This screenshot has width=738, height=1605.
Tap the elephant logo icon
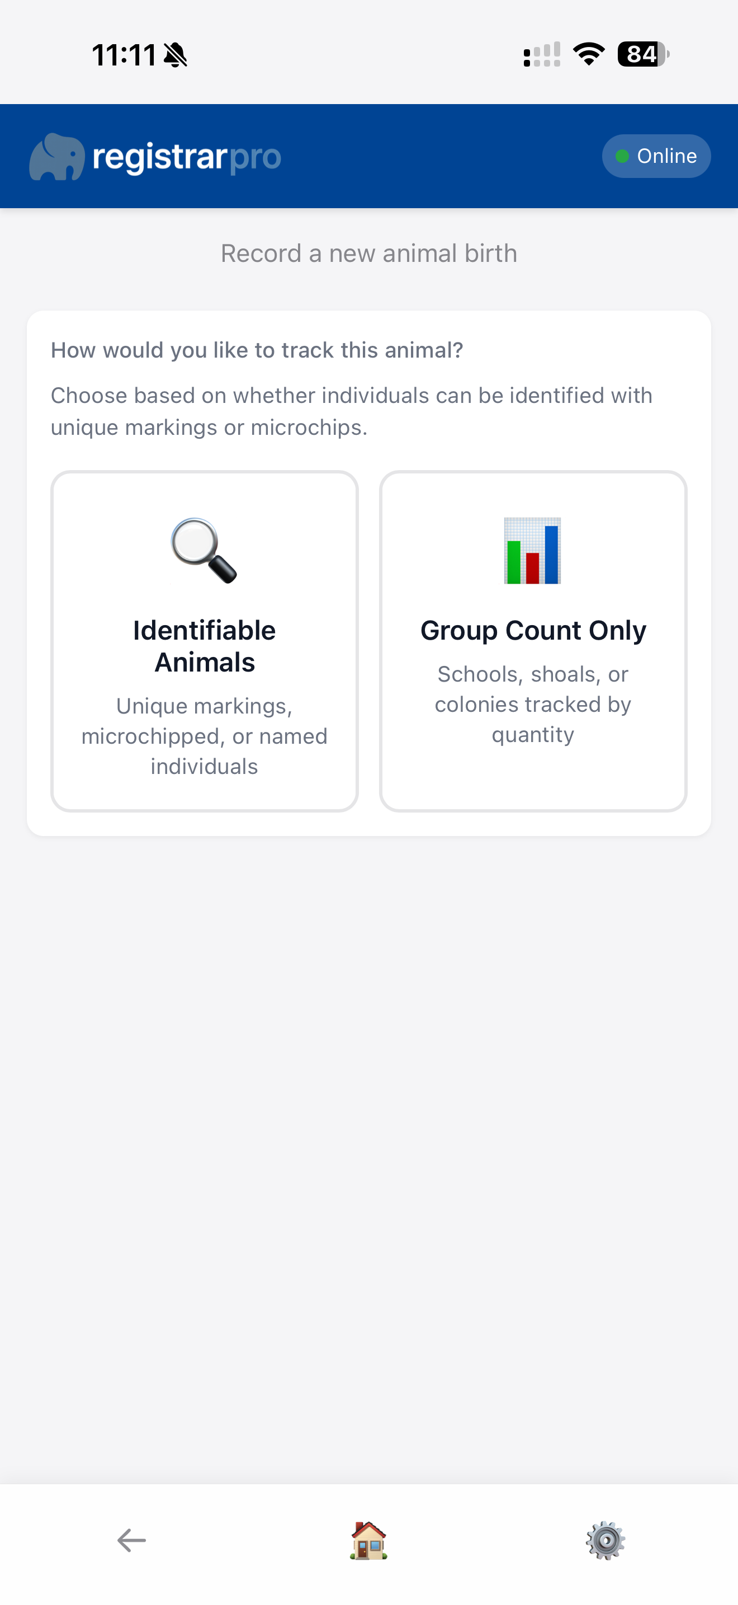56,156
